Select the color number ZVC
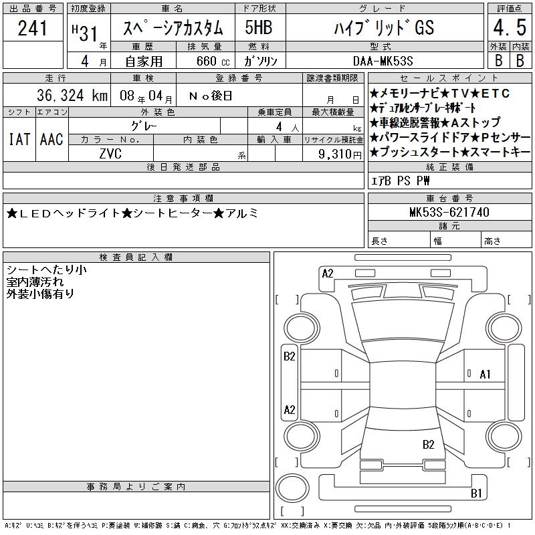The image size is (535, 535). click(110, 154)
